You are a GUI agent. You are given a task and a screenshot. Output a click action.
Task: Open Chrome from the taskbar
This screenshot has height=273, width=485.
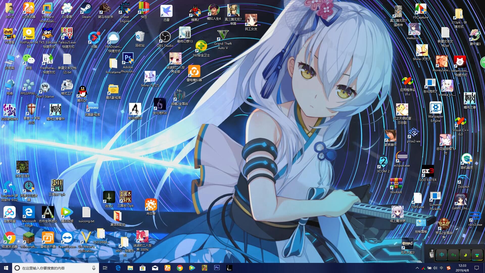point(180,268)
